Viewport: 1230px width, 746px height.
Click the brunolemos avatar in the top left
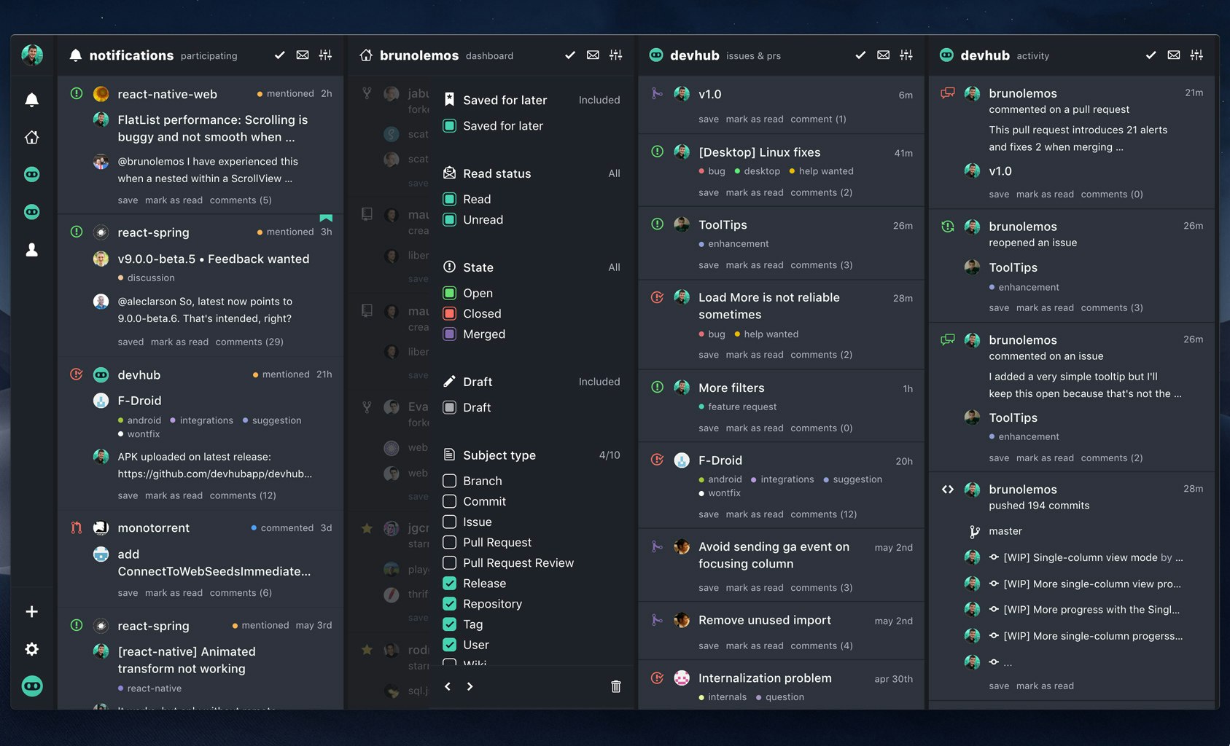[x=32, y=55]
